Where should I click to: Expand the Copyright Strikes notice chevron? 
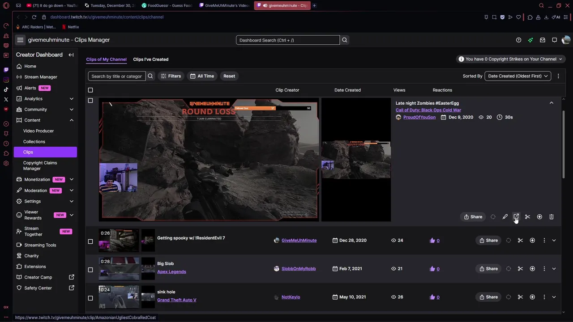pyautogui.click(x=560, y=59)
